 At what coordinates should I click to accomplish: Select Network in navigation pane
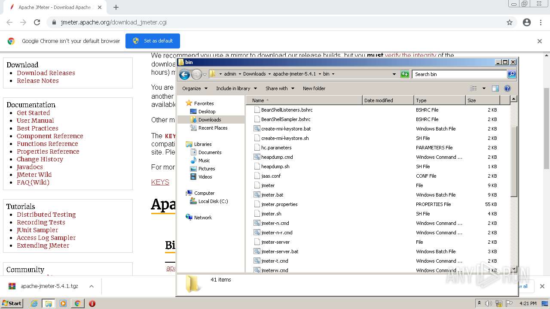[x=203, y=218]
